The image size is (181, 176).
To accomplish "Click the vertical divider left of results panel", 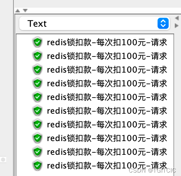I will 13,88.
